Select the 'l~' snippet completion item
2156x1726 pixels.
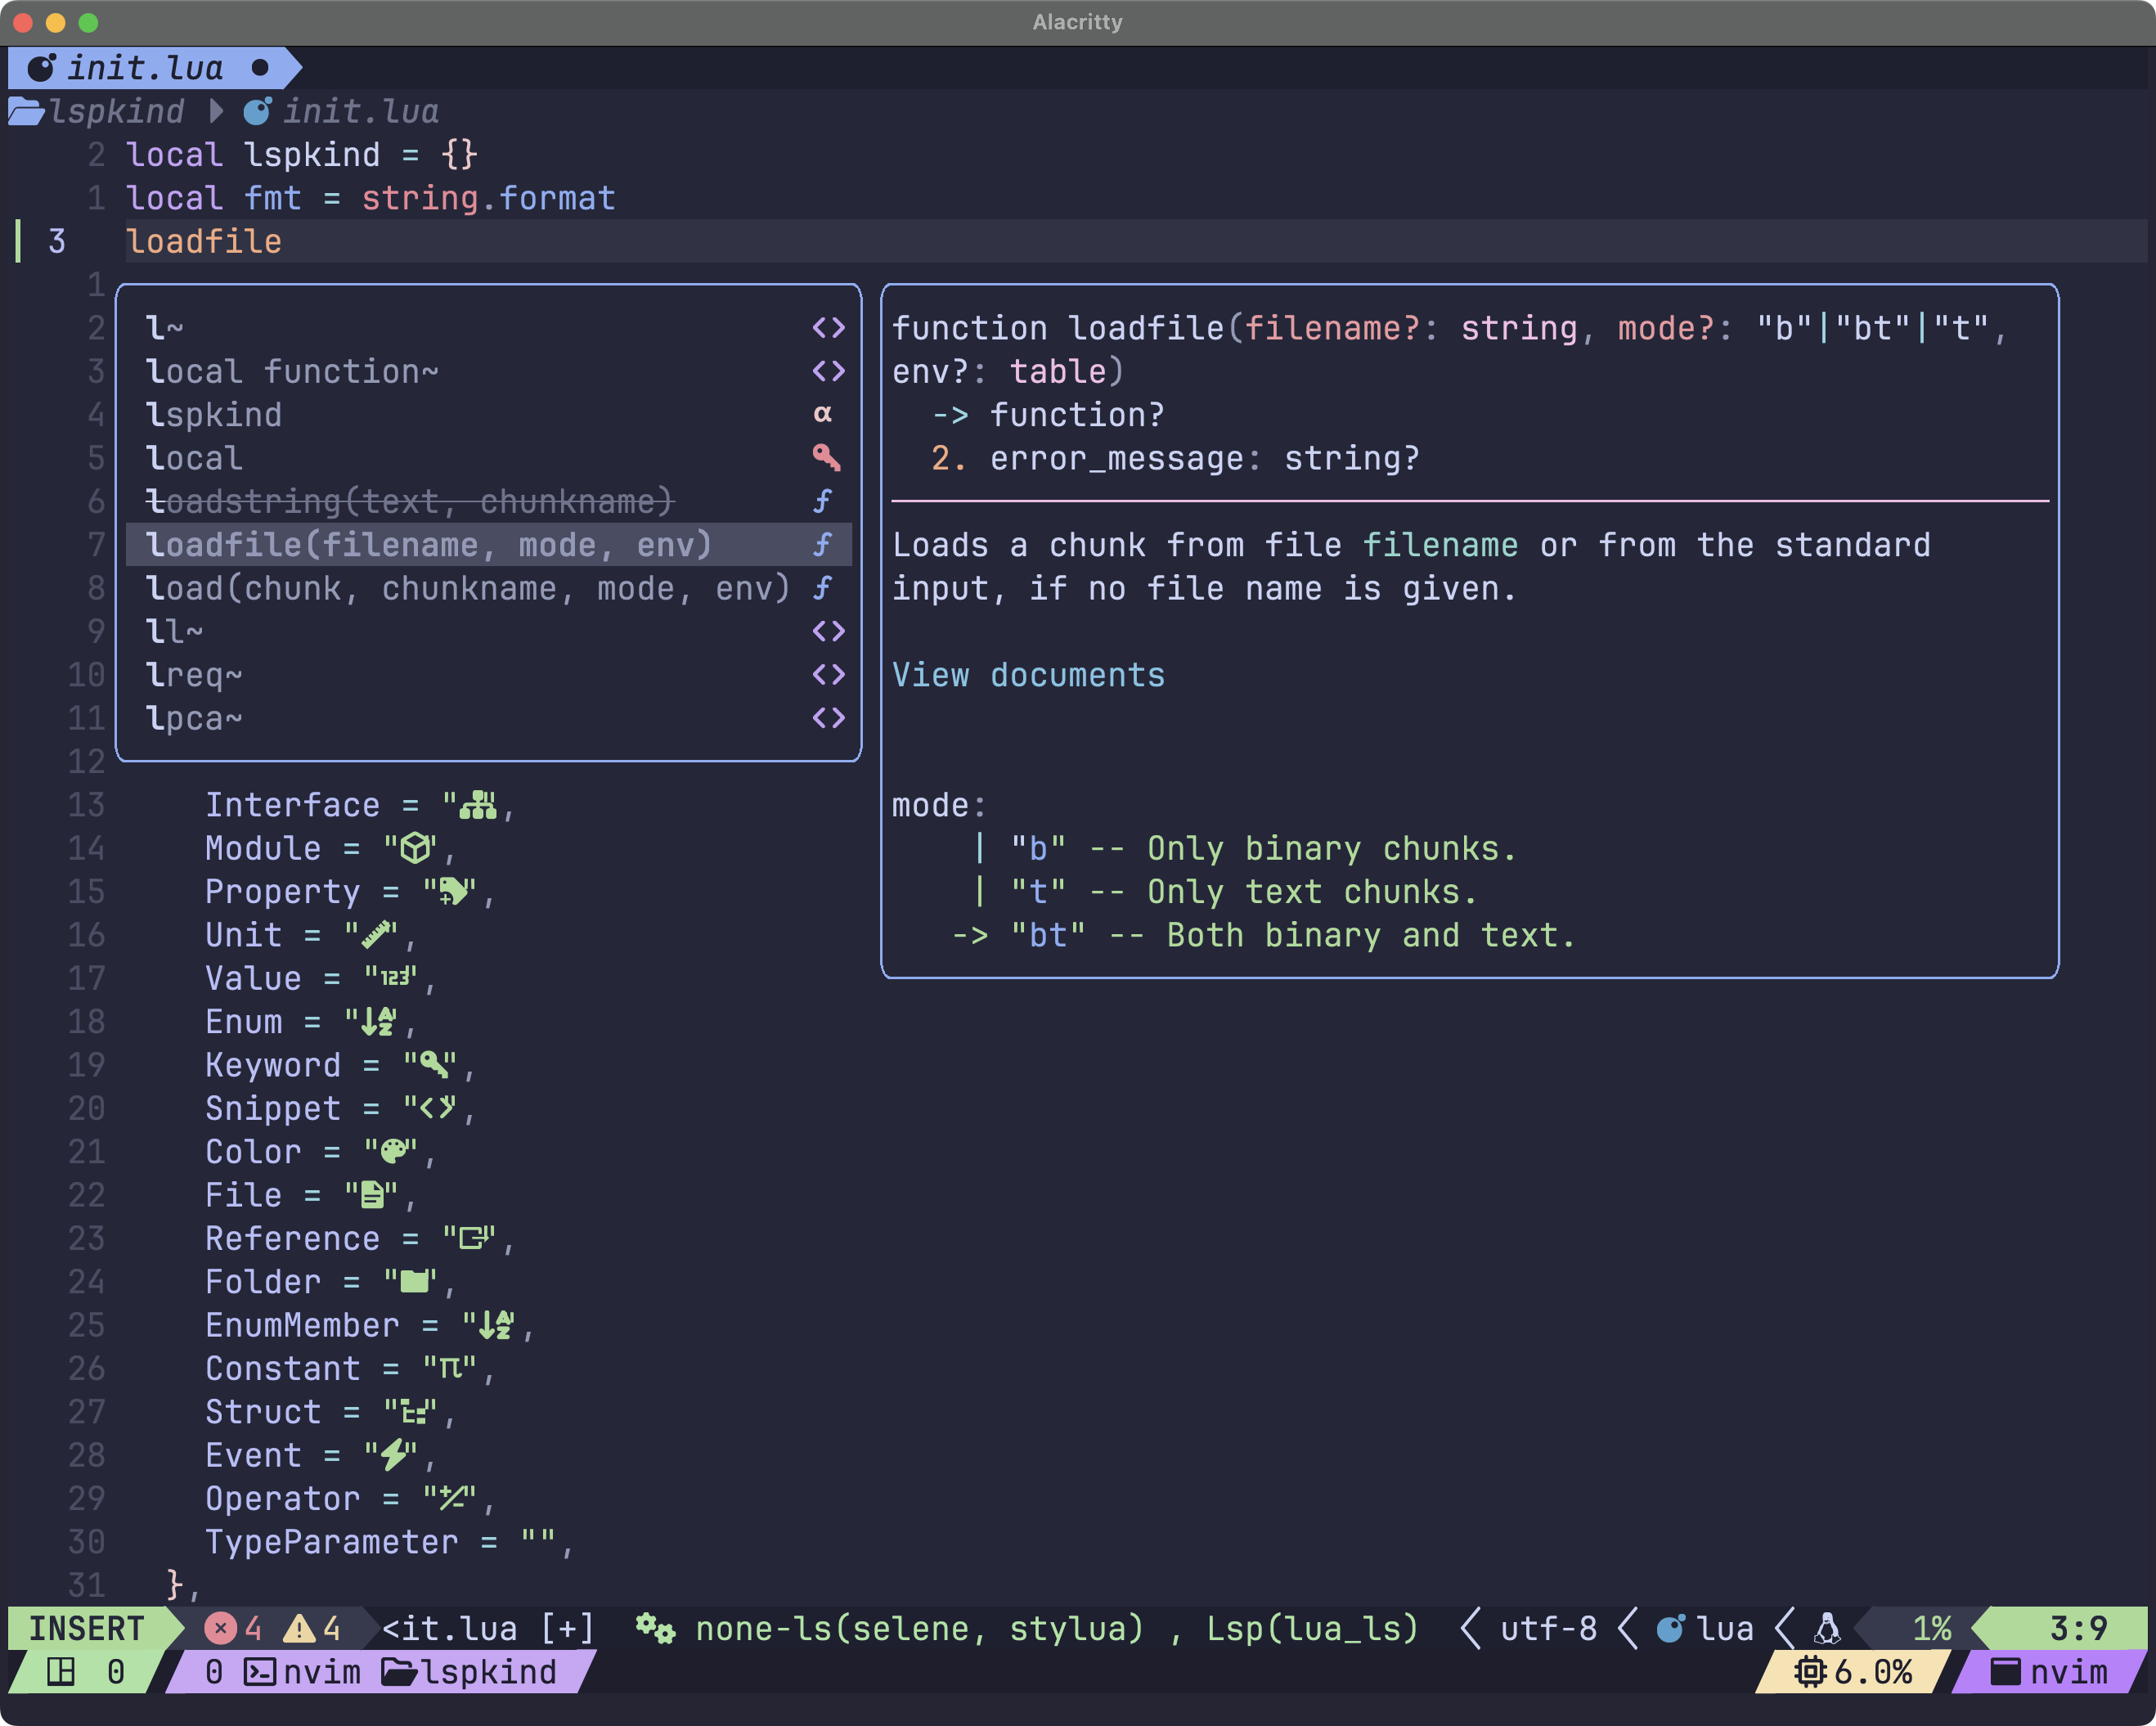[489, 328]
